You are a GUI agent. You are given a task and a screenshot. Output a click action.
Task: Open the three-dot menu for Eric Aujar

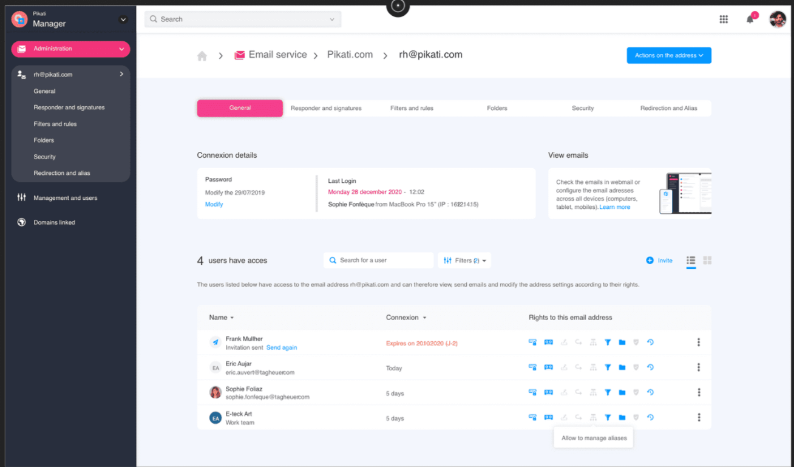click(699, 367)
